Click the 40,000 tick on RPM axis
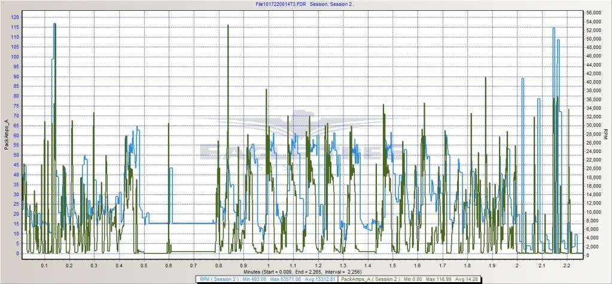The image size is (612, 284). 594,82
